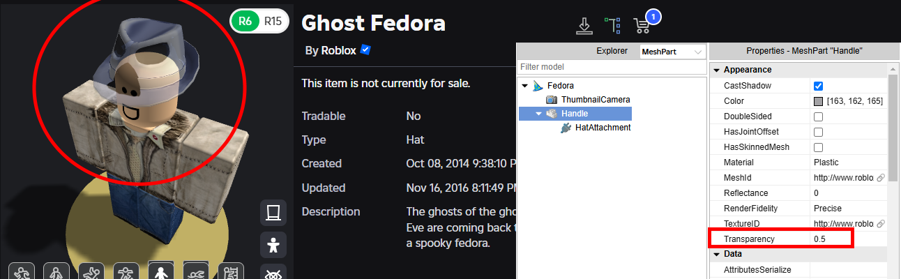Click the link icon beside MeshId
901x279 pixels.
pos(881,178)
